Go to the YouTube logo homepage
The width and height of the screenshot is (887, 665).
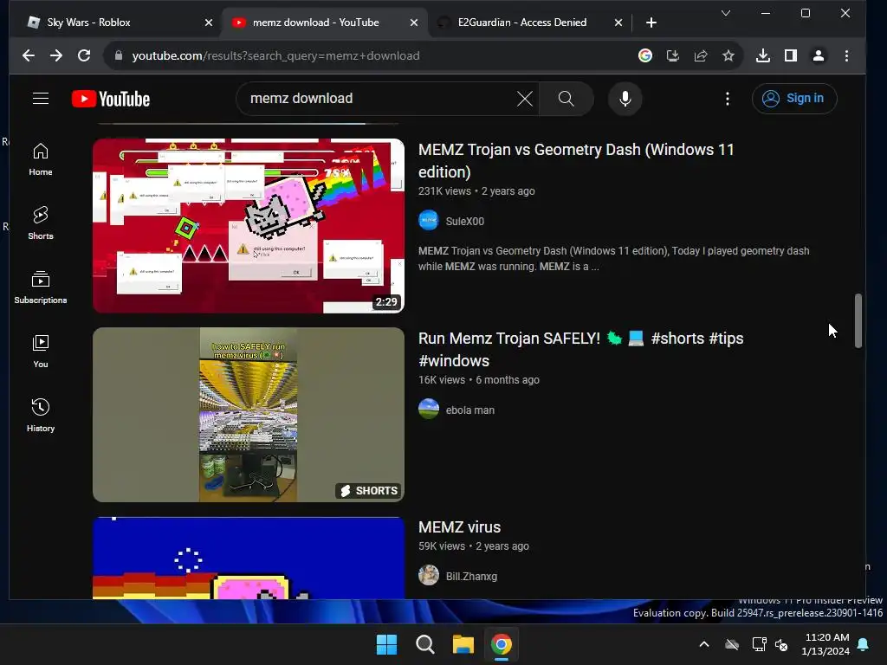pos(111,99)
